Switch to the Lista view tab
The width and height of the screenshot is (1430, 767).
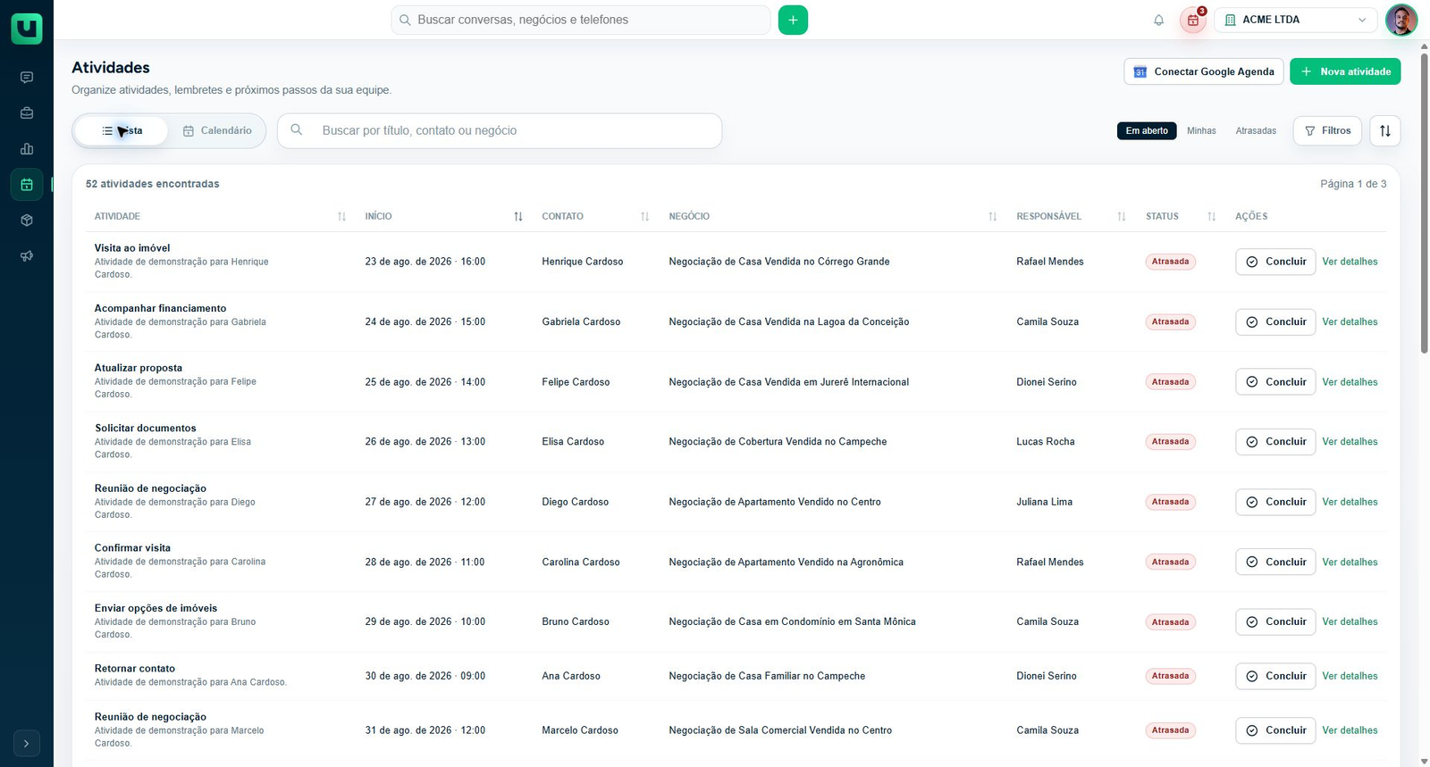(122, 130)
